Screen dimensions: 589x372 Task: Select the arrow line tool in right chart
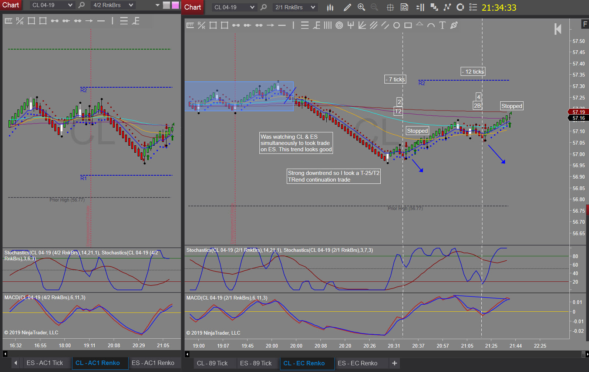point(270,25)
